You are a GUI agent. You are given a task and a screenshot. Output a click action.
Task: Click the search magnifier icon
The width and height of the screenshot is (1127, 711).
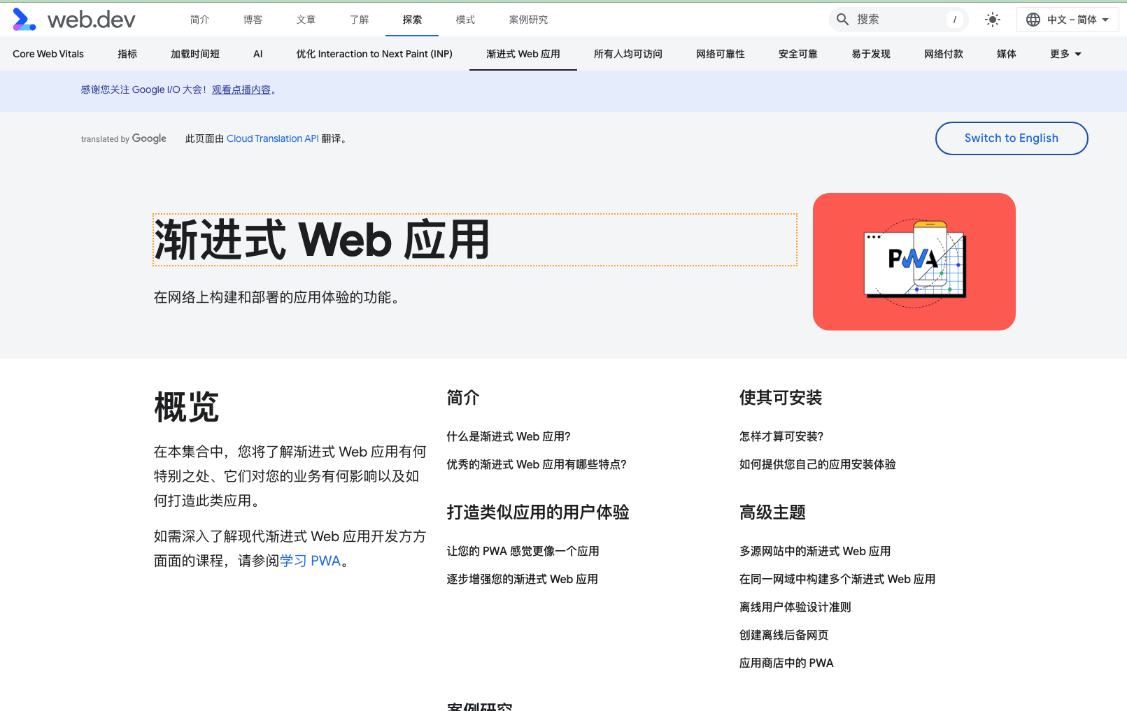[843, 20]
